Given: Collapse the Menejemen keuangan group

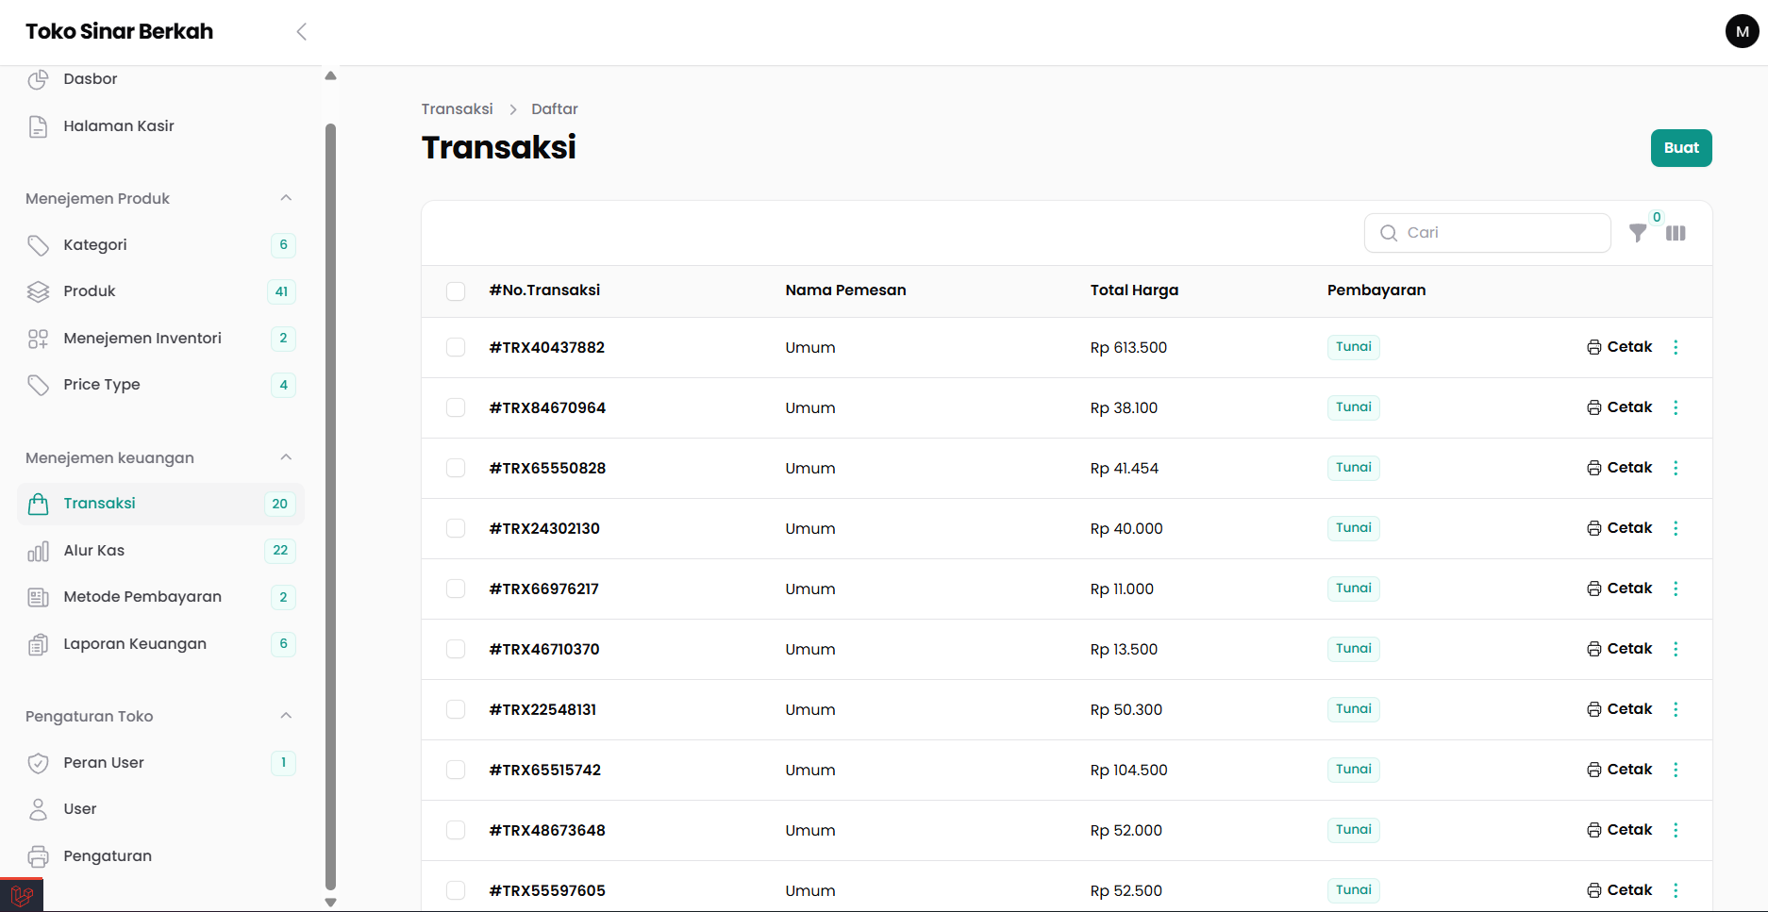Looking at the screenshot, I should [x=286, y=457].
